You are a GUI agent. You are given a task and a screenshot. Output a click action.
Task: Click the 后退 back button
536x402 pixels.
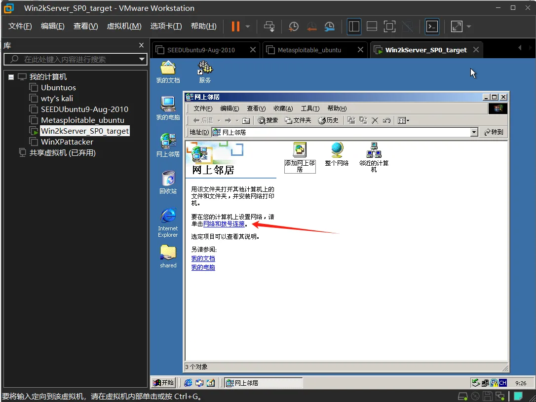[203, 120]
